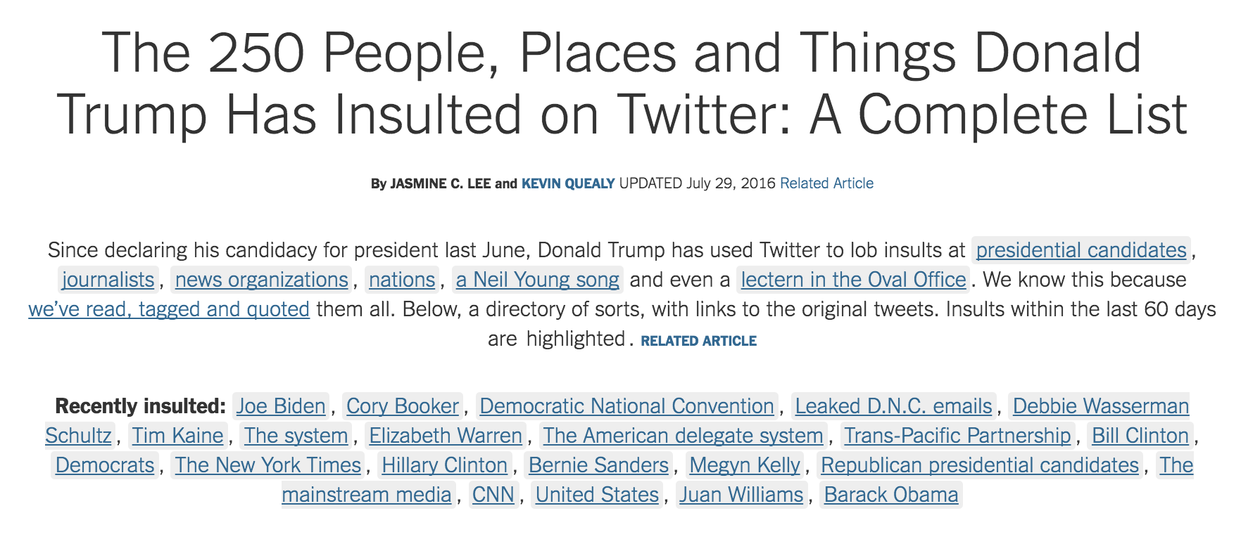Select the Elizabeth Warren link
This screenshot has width=1260, height=558.
click(446, 436)
